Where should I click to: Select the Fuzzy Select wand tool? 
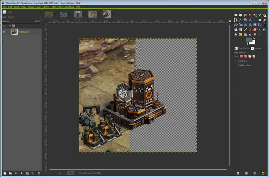[250, 15]
